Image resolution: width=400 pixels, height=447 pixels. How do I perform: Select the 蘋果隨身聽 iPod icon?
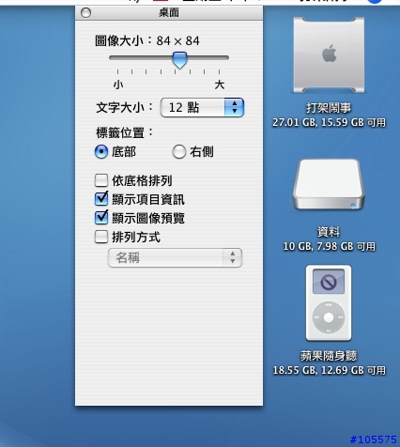tap(329, 303)
